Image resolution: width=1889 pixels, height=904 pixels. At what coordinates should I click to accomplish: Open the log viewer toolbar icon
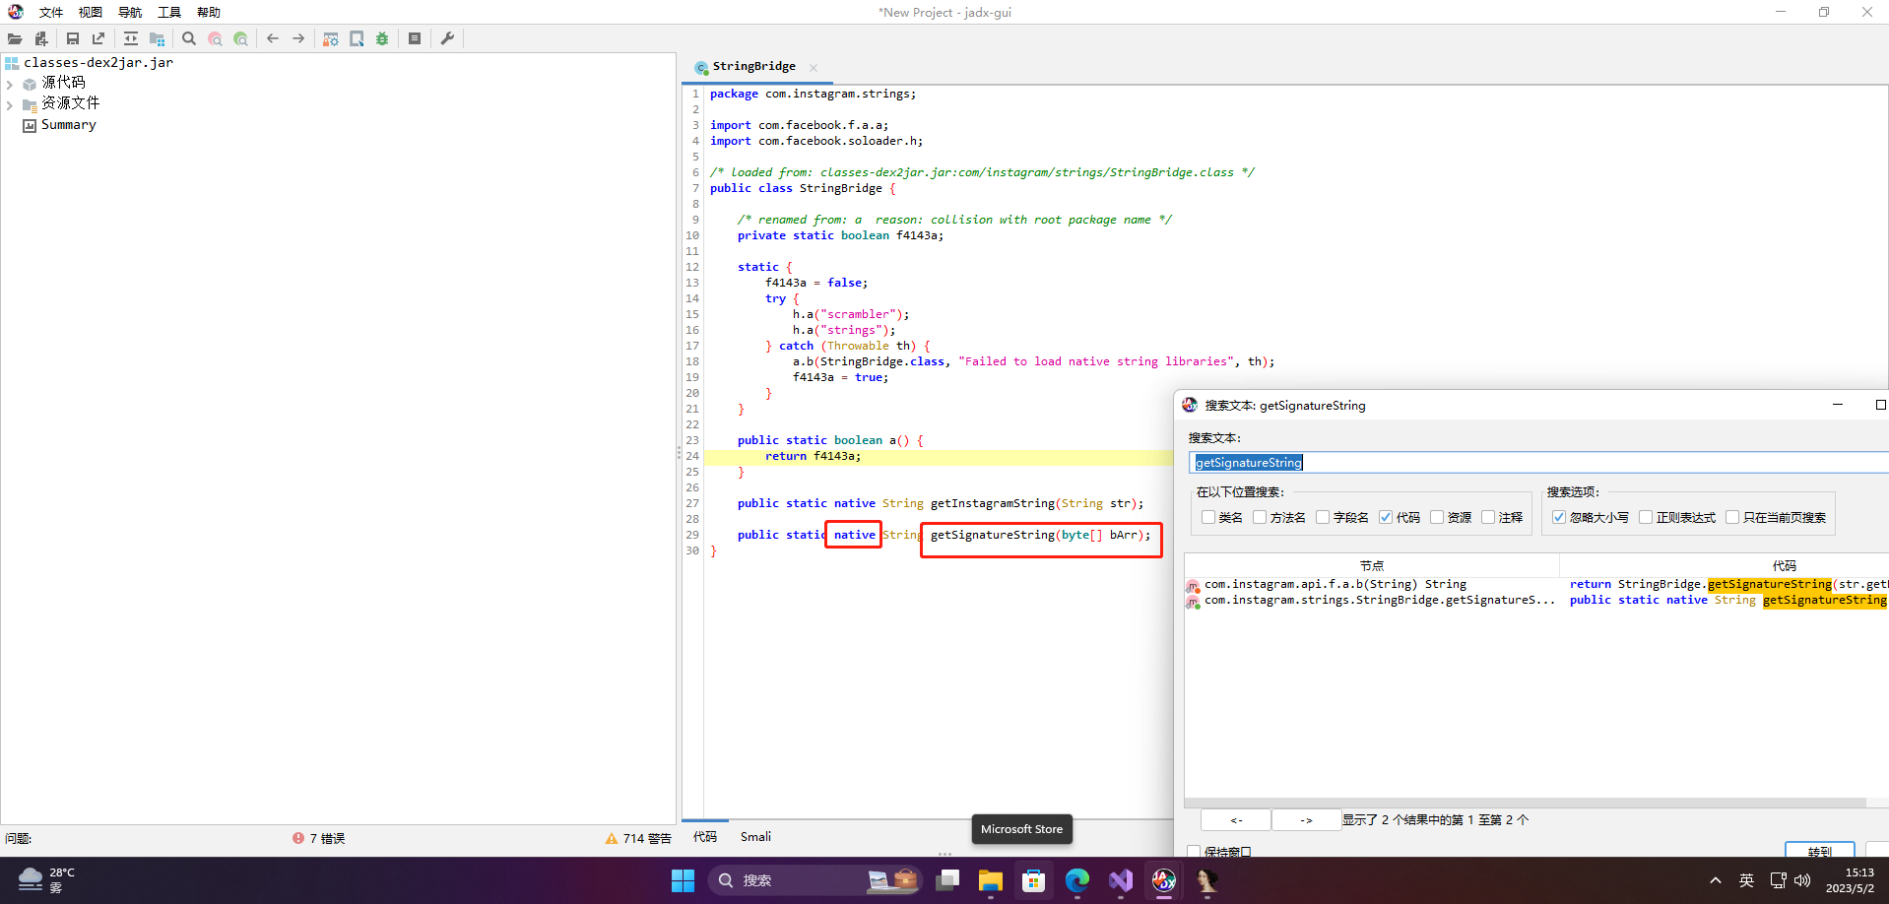point(415,38)
